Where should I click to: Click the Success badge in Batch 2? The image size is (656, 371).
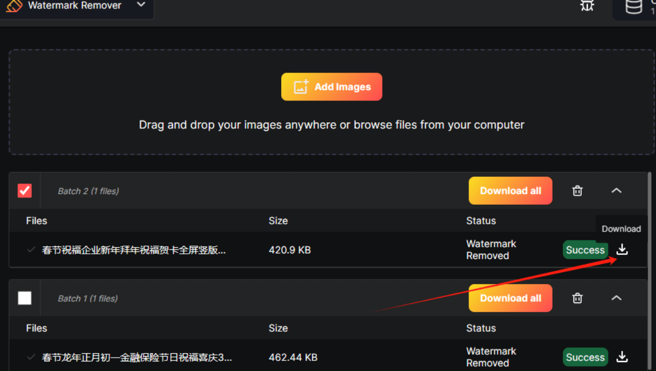pos(585,250)
